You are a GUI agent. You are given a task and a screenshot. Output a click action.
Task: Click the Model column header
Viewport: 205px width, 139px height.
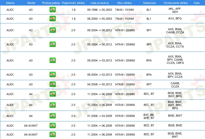[x=31, y=3]
